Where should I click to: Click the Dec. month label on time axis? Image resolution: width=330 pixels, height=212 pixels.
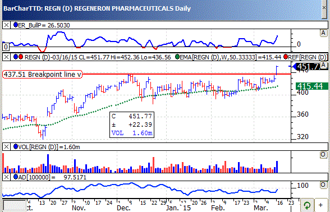(123, 208)
